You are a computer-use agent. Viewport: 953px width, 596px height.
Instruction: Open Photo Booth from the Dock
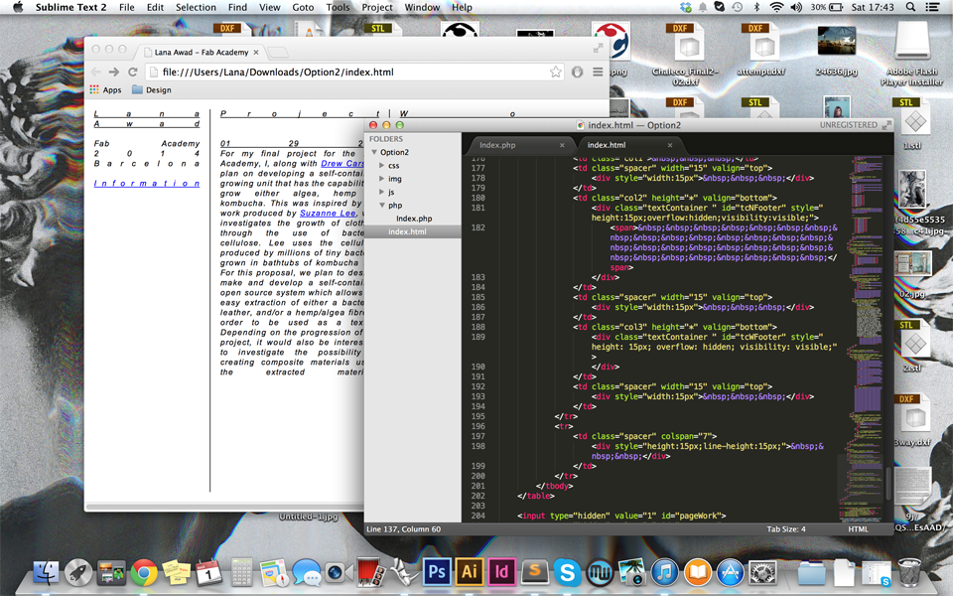(371, 572)
